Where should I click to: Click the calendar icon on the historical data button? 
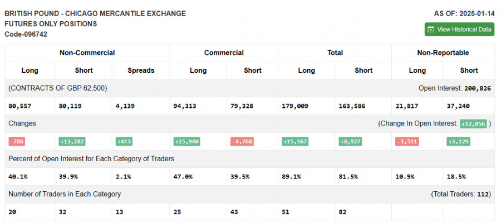click(x=430, y=29)
